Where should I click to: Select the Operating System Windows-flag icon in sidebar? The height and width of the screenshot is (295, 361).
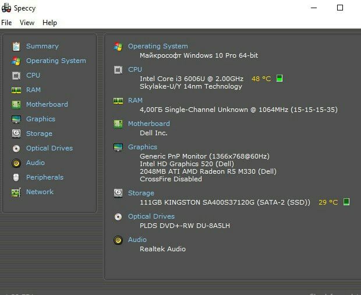point(16,61)
